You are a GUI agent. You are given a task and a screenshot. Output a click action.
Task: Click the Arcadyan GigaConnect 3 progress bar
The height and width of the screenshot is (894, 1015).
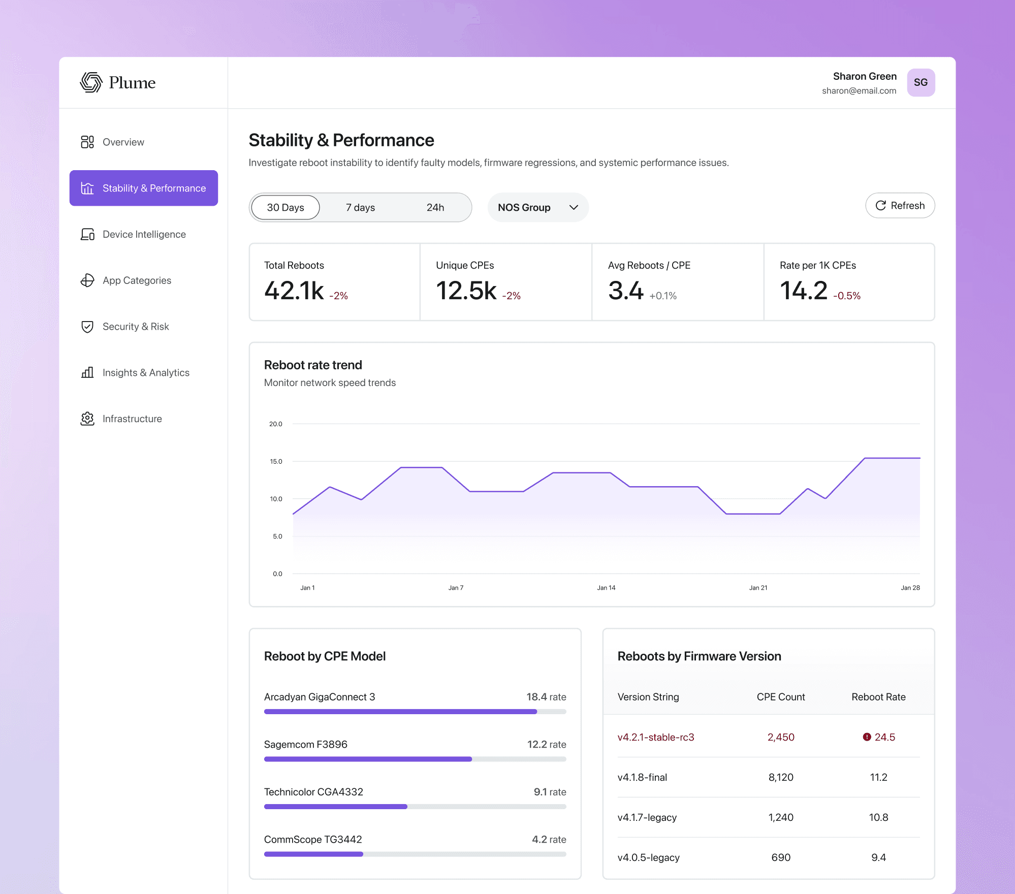(415, 712)
